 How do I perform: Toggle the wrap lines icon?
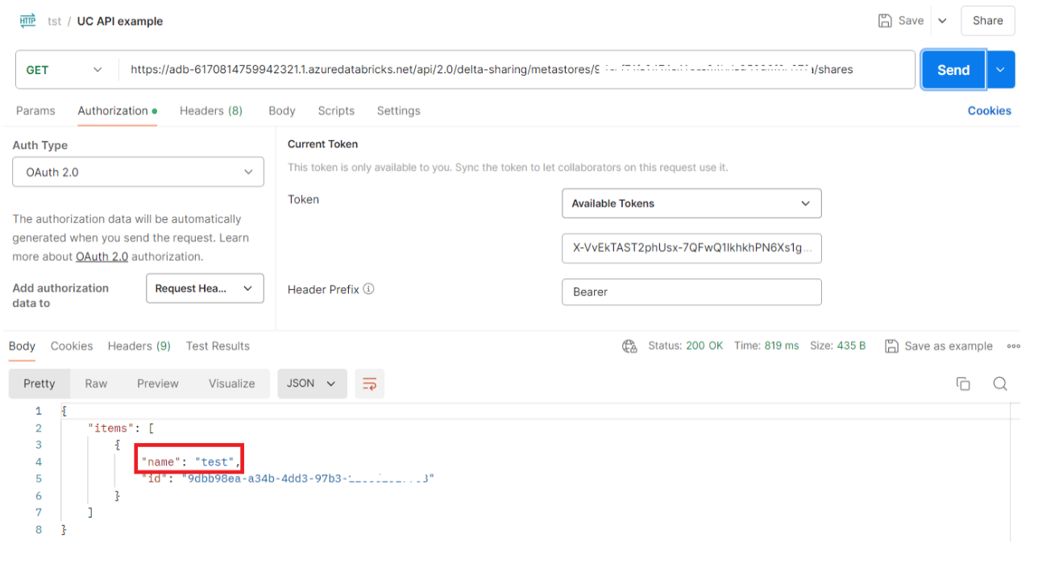369,383
